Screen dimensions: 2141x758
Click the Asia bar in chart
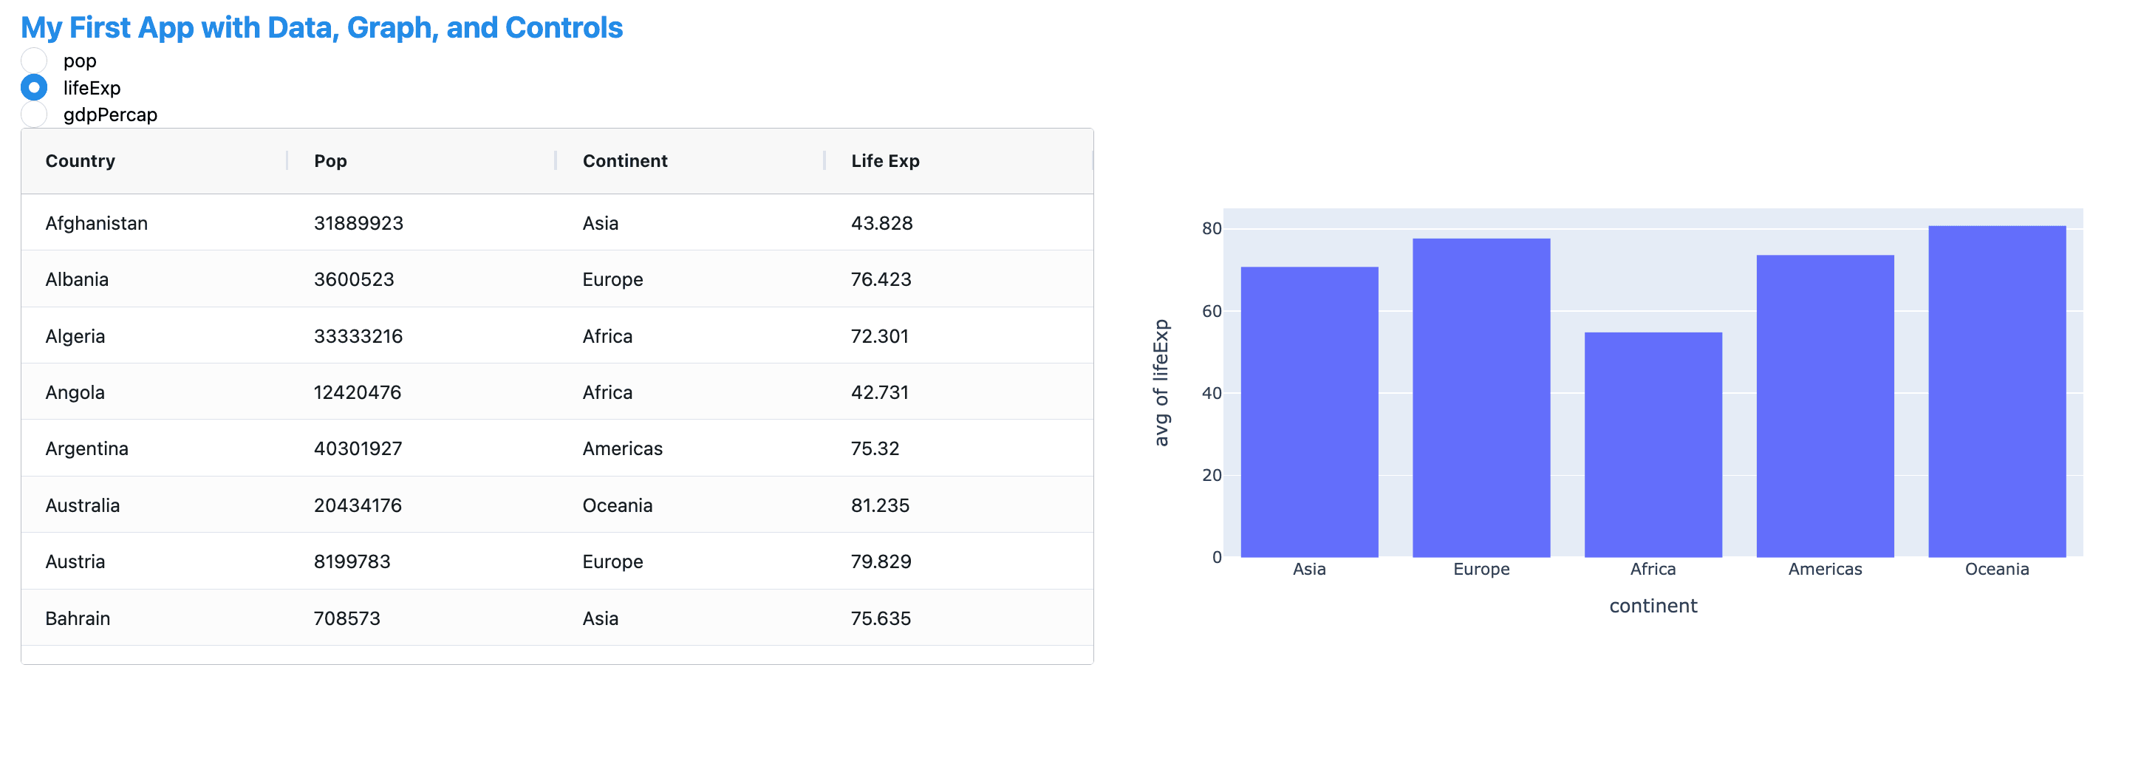(x=1309, y=412)
